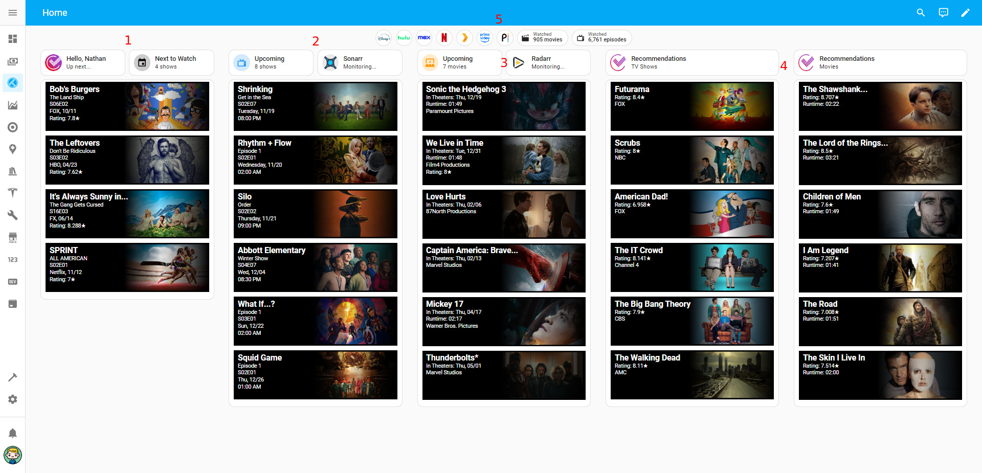Screen dimensions: 982x473
Task: Open the Abbott Elementary card
Action: [316, 267]
